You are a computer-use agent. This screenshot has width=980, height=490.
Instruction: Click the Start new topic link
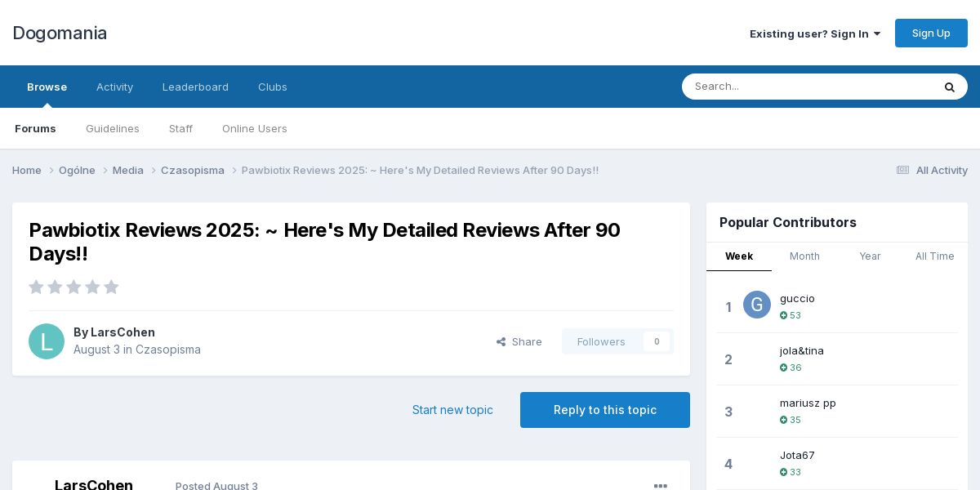tap(452, 410)
